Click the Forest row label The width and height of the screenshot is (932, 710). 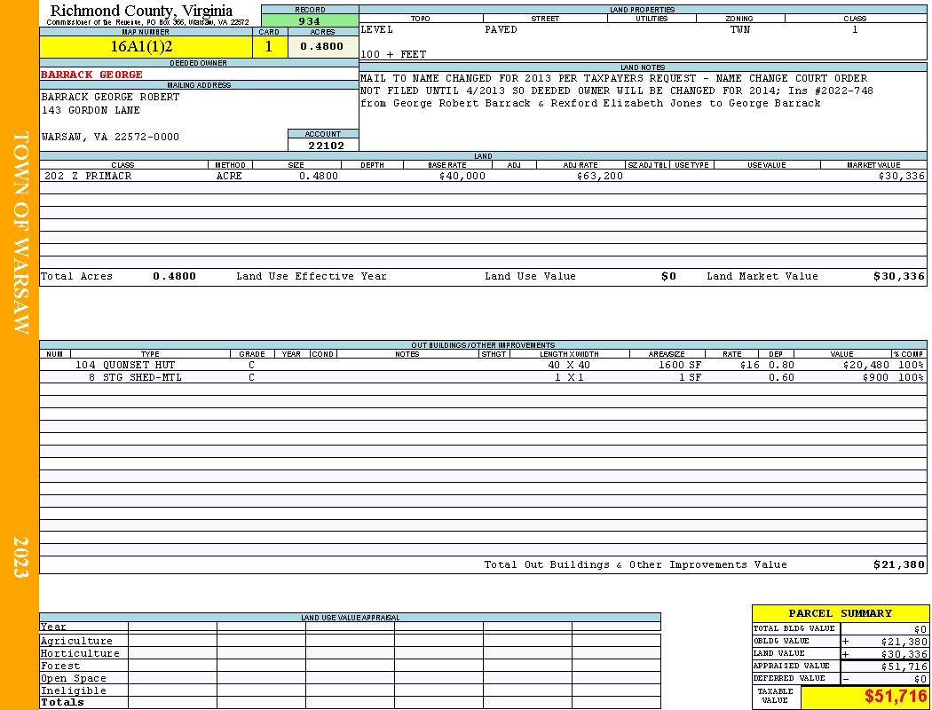60,666
